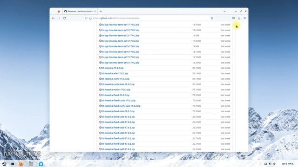Click the padlock site info icon

tap(90, 18)
